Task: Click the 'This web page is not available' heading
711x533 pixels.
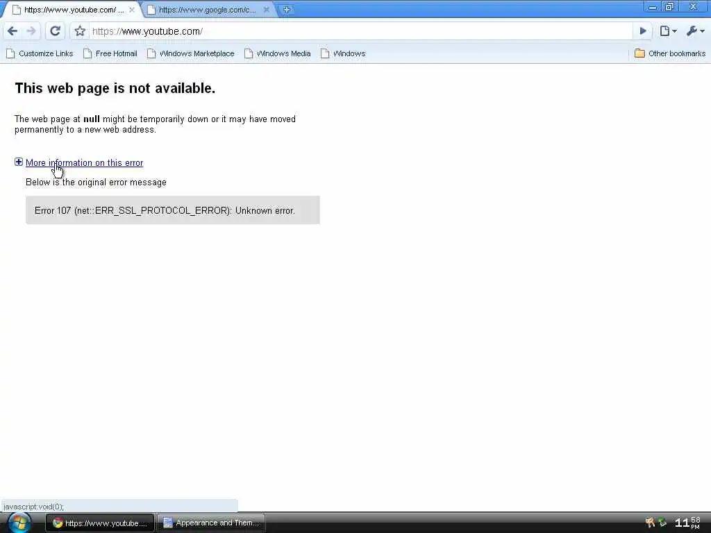Action: (x=115, y=88)
